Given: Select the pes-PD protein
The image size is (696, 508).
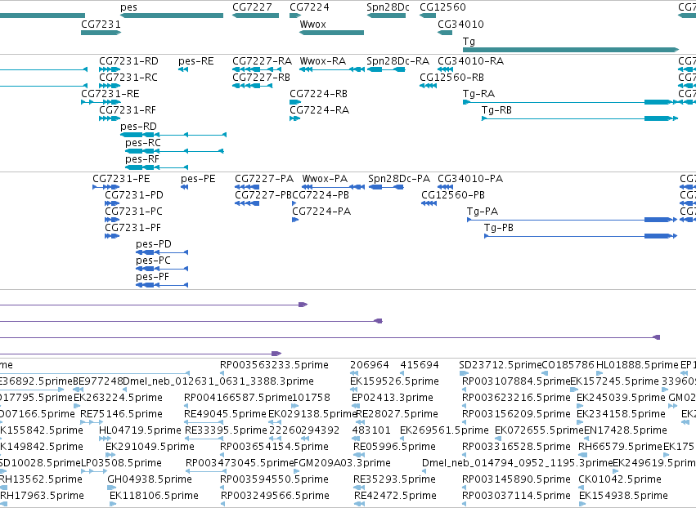Looking at the screenshot, I should (x=154, y=244).
